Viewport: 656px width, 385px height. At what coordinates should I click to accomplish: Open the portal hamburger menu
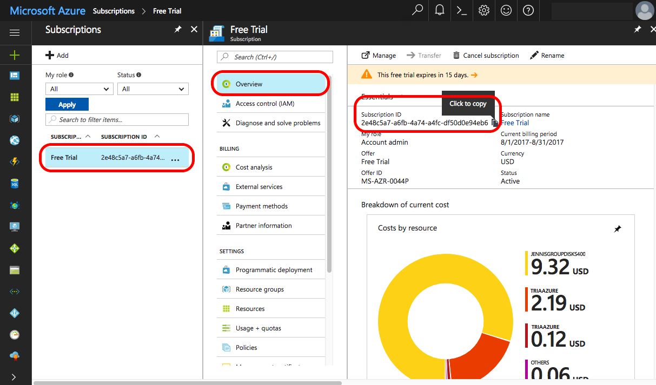click(15, 33)
